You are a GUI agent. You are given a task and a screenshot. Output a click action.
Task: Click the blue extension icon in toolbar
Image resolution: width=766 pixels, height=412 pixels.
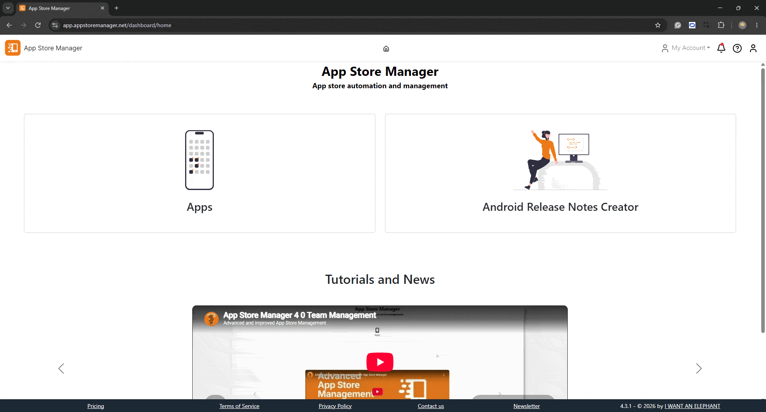(692, 25)
